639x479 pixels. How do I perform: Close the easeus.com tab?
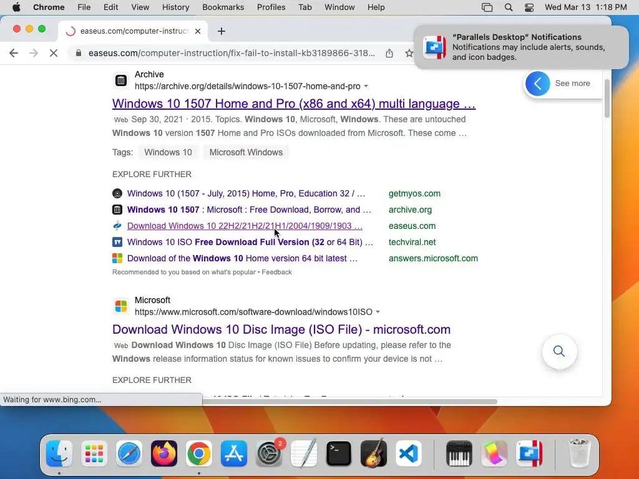198,31
